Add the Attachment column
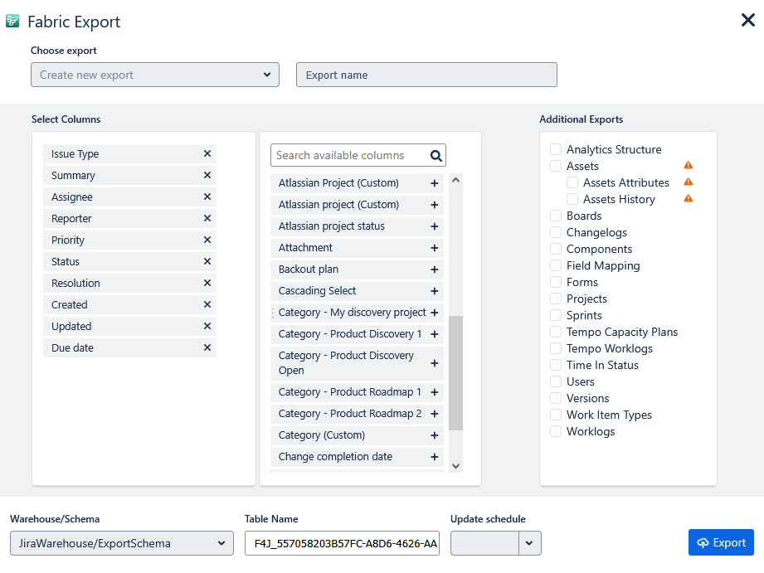Viewport: 764px width, 573px height. tap(434, 248)
